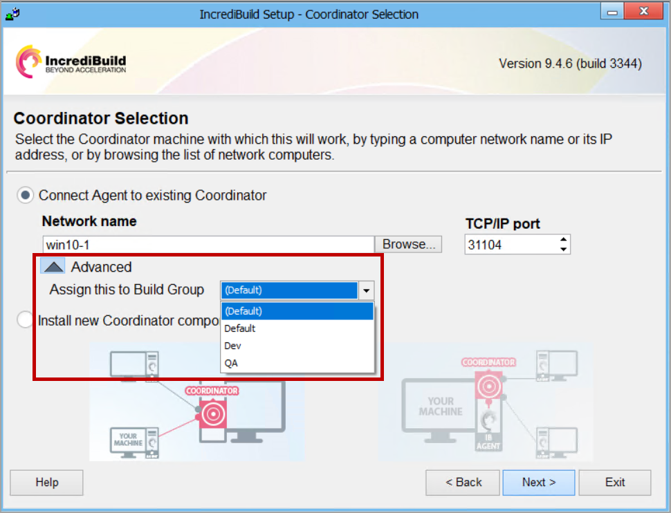Click the top-right computer in right diagram
The width and height of the screenshot is (671, 513).
point(558,363)
